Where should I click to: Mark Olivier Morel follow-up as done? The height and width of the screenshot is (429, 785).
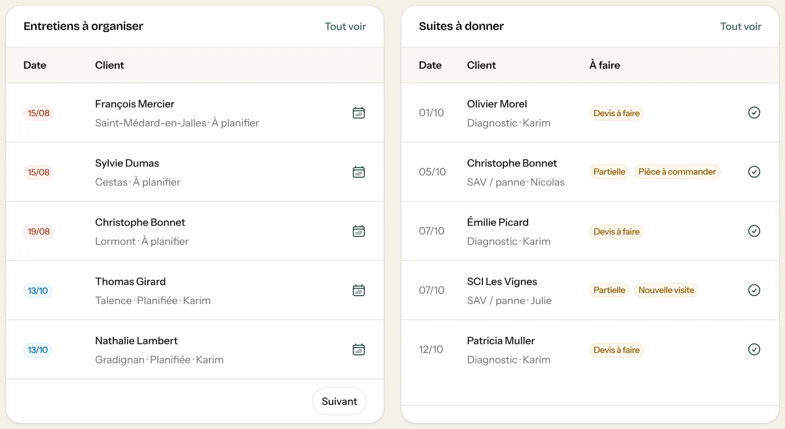754,113
